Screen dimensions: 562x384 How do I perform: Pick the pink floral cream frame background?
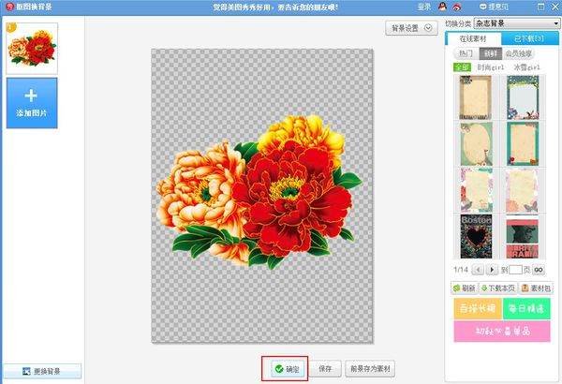[x=477, y=190]
